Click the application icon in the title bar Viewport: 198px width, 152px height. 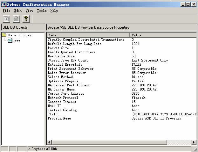(4, 4)
